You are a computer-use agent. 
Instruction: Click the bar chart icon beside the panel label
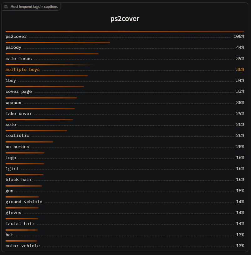point(6,7)
